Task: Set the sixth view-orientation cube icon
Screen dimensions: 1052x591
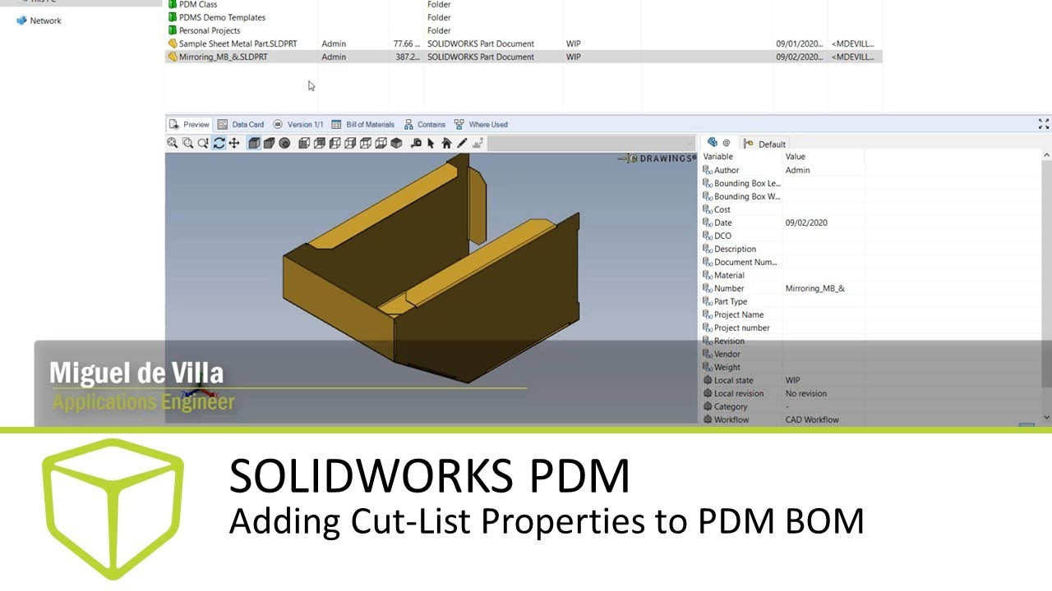Action: point(381,143)
